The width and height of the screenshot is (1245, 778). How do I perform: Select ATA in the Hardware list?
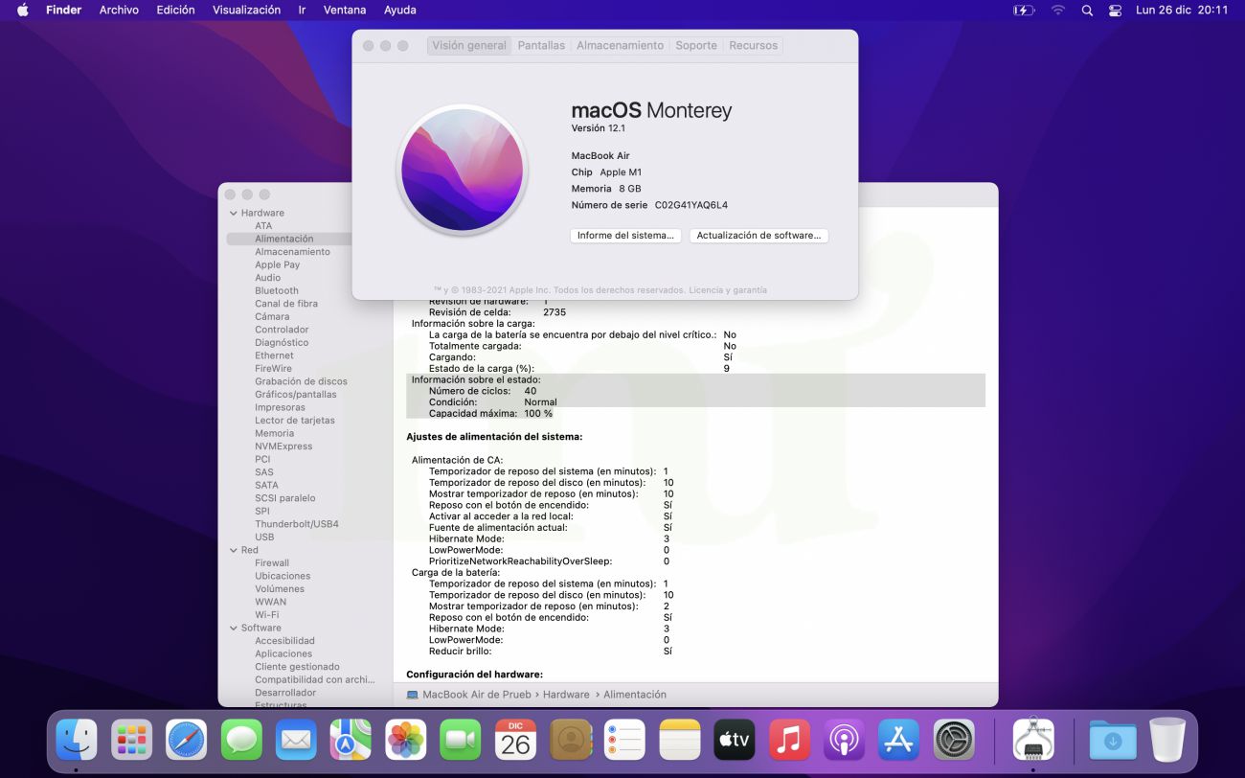click(263, 226)
